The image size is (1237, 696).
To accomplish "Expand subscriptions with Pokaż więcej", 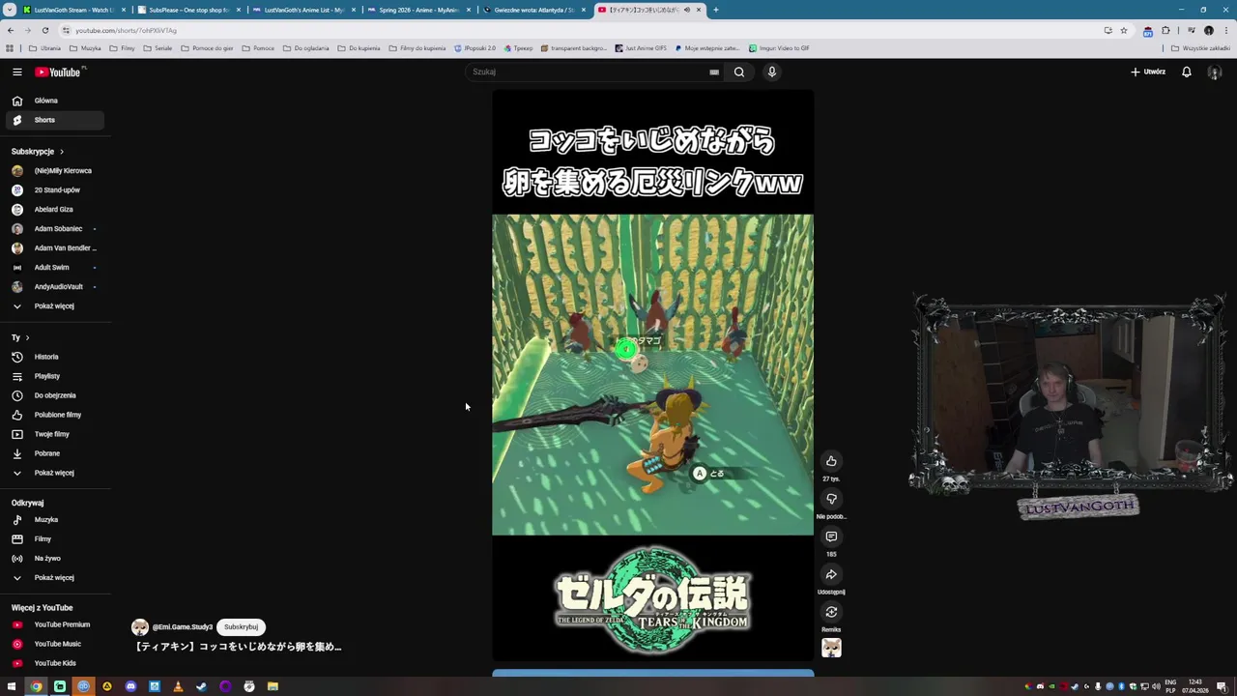I will tap(54, 306).
